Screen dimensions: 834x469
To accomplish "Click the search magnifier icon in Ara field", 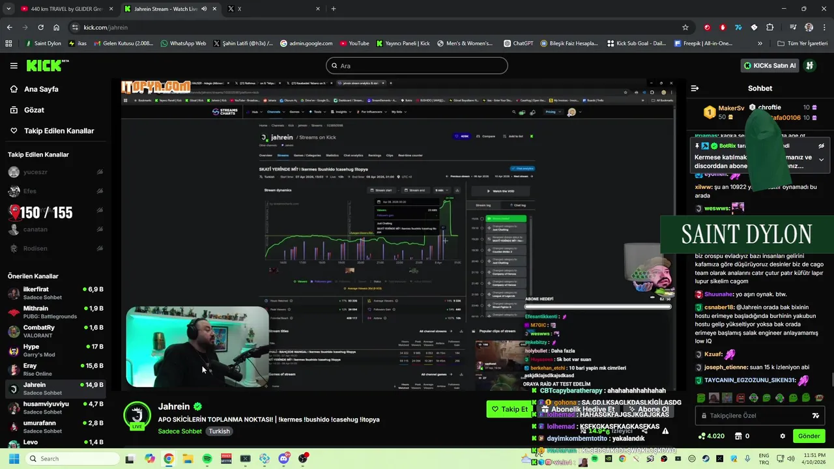I will 334,66.
